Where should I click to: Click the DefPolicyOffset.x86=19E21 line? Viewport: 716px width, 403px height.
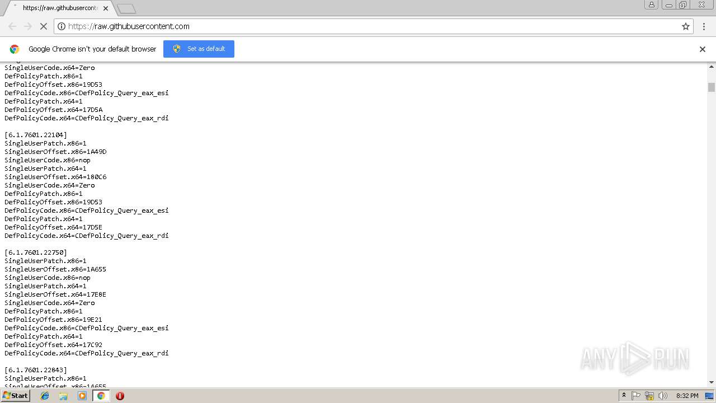click(54, 320)
